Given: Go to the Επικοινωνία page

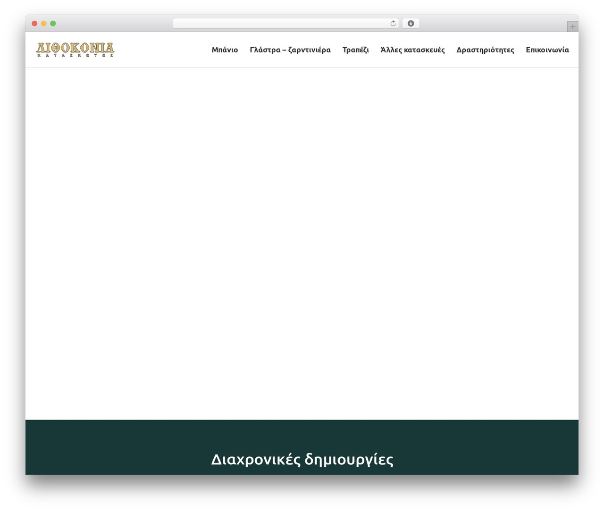Looking at the screenshot, I should coord(547,50).
